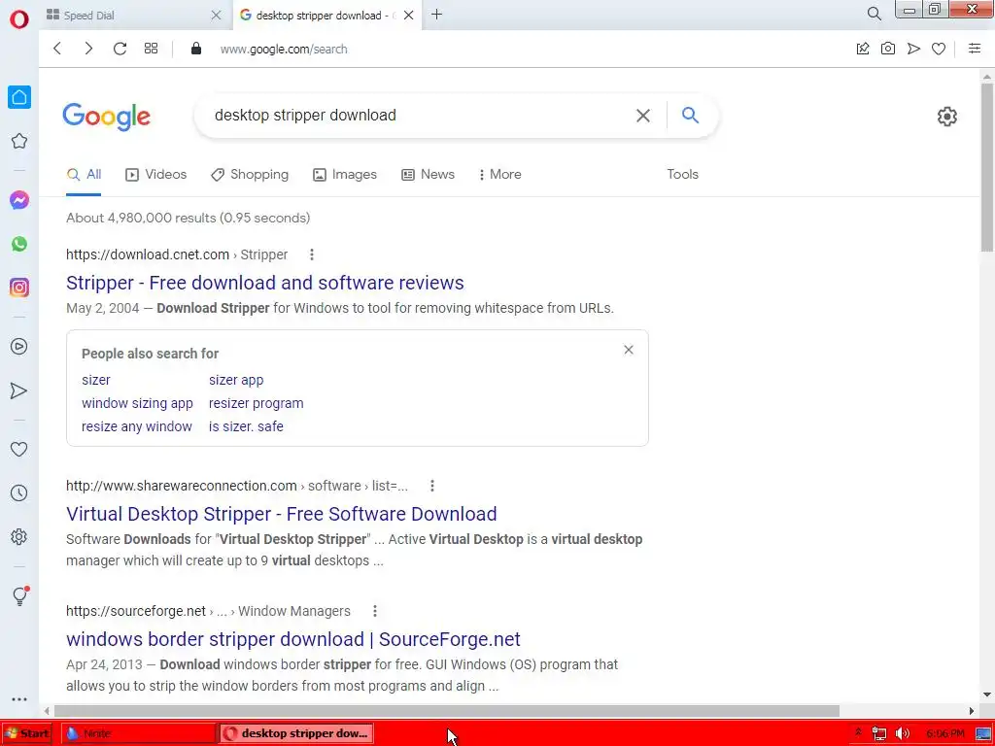The height and width of the screenshot is (746, 995).
Task: Open My Flow arrow in the sidebar
Action: pos(19,390)
